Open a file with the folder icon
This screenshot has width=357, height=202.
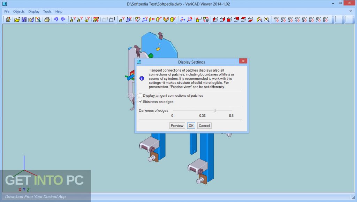17,19
